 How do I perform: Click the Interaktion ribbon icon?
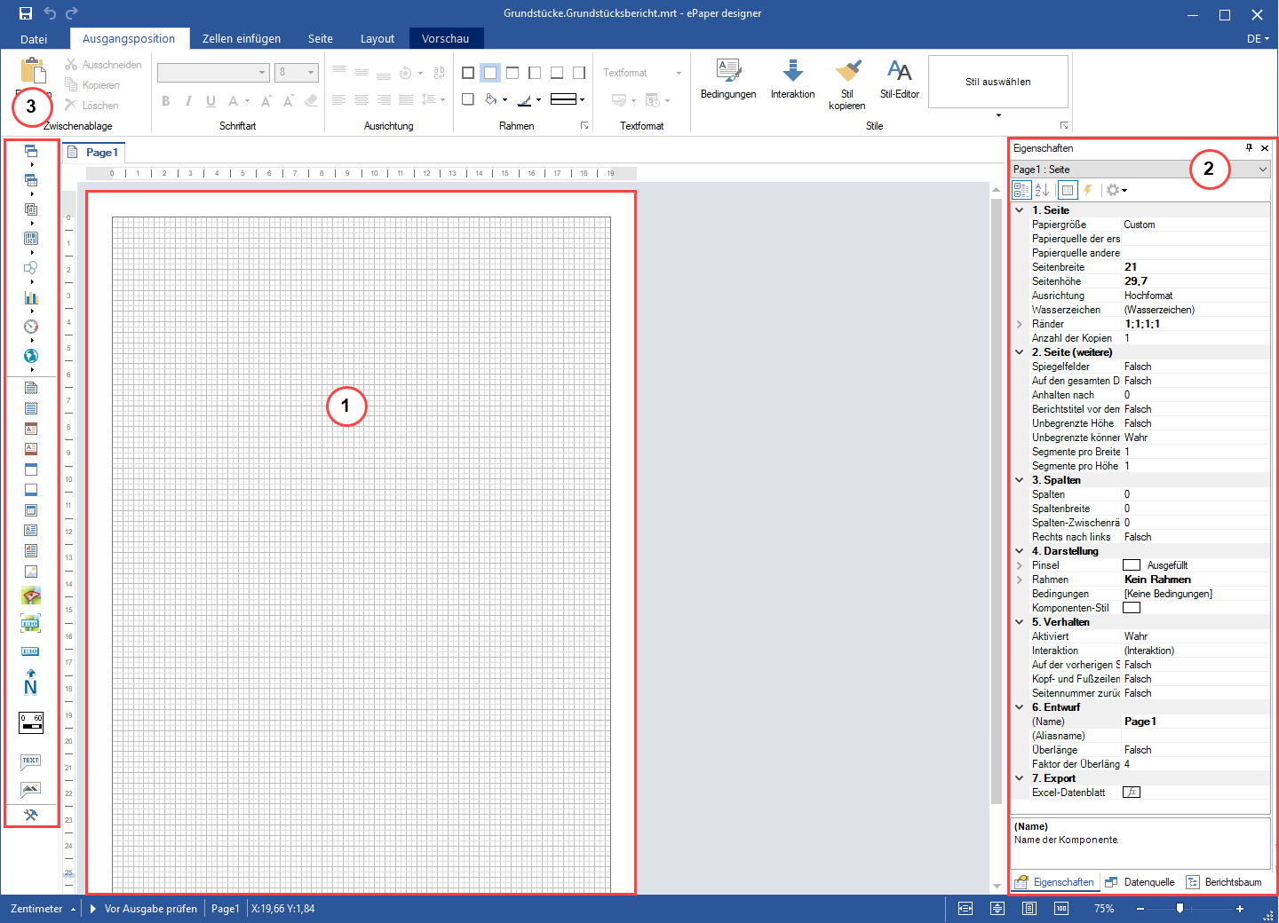tap(791, 80)
